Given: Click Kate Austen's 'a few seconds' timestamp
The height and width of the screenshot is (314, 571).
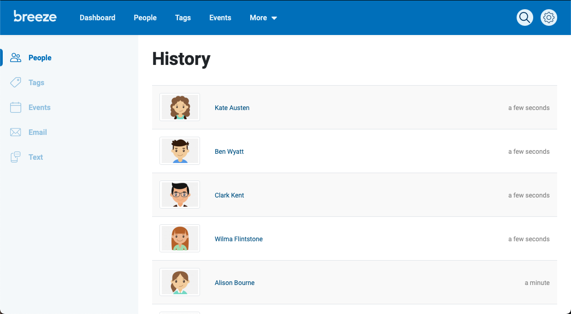Looking at the screenshot, I should coord(529,108).
